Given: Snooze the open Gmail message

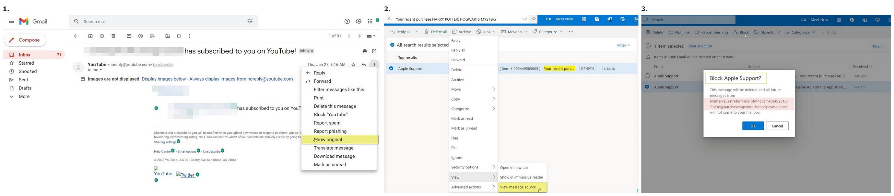Looking at the screenshot, I should [141, 36].
